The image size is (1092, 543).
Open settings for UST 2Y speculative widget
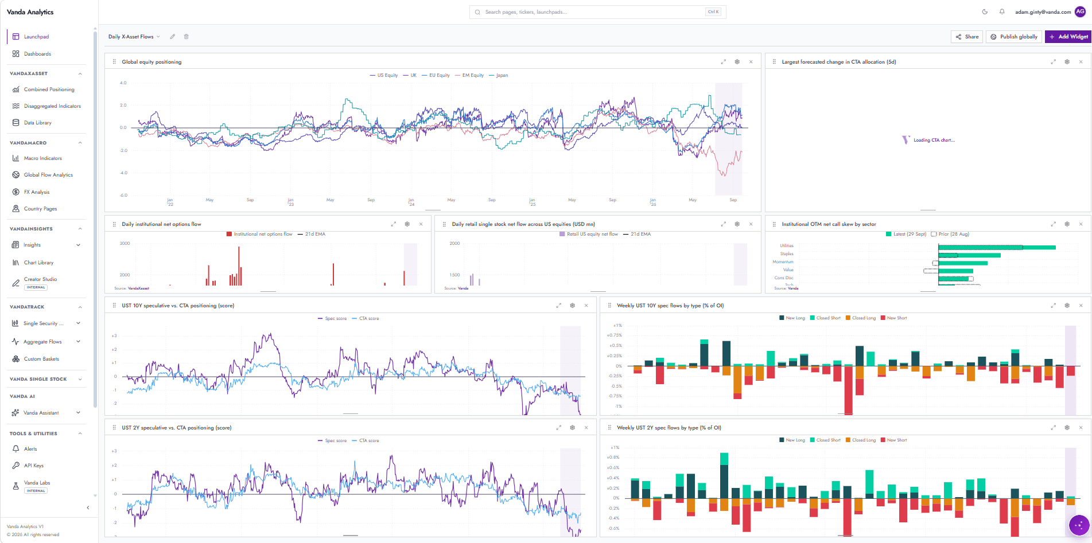(573, 428)
